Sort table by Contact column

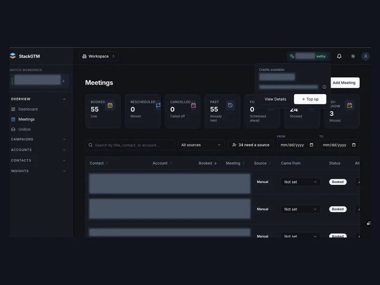tap(99, 163)
